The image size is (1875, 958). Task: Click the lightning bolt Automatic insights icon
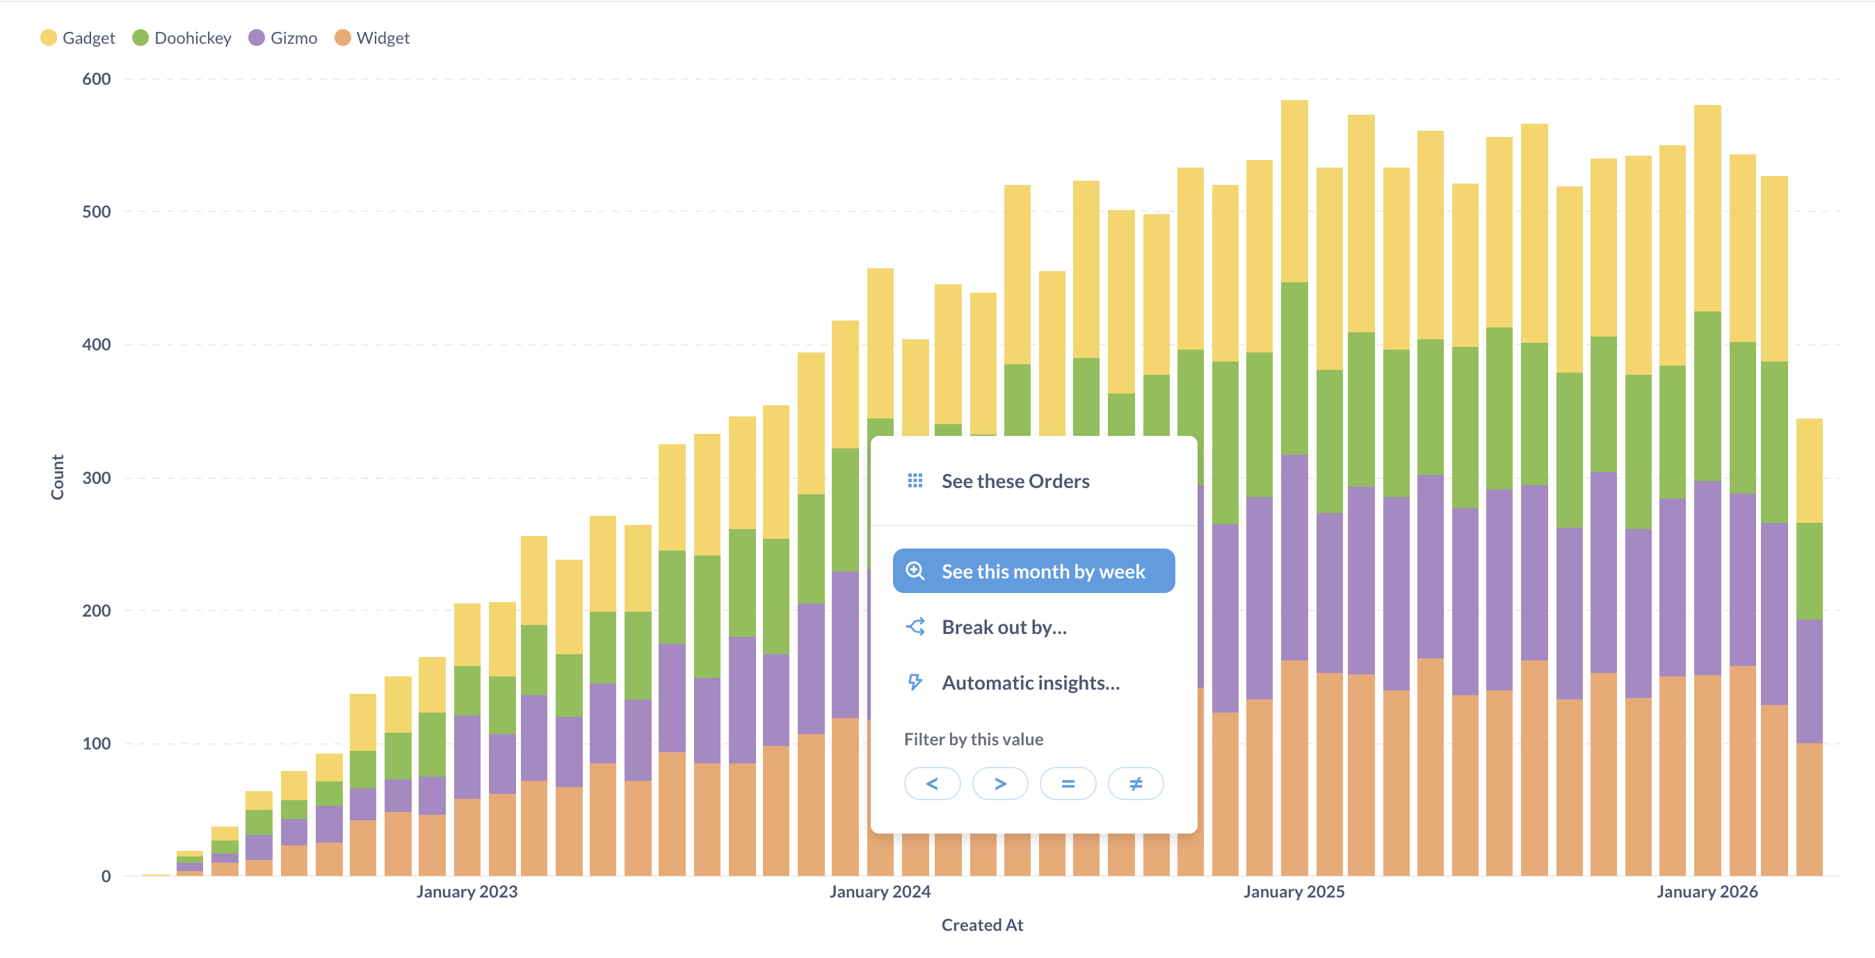click(916, 682)
